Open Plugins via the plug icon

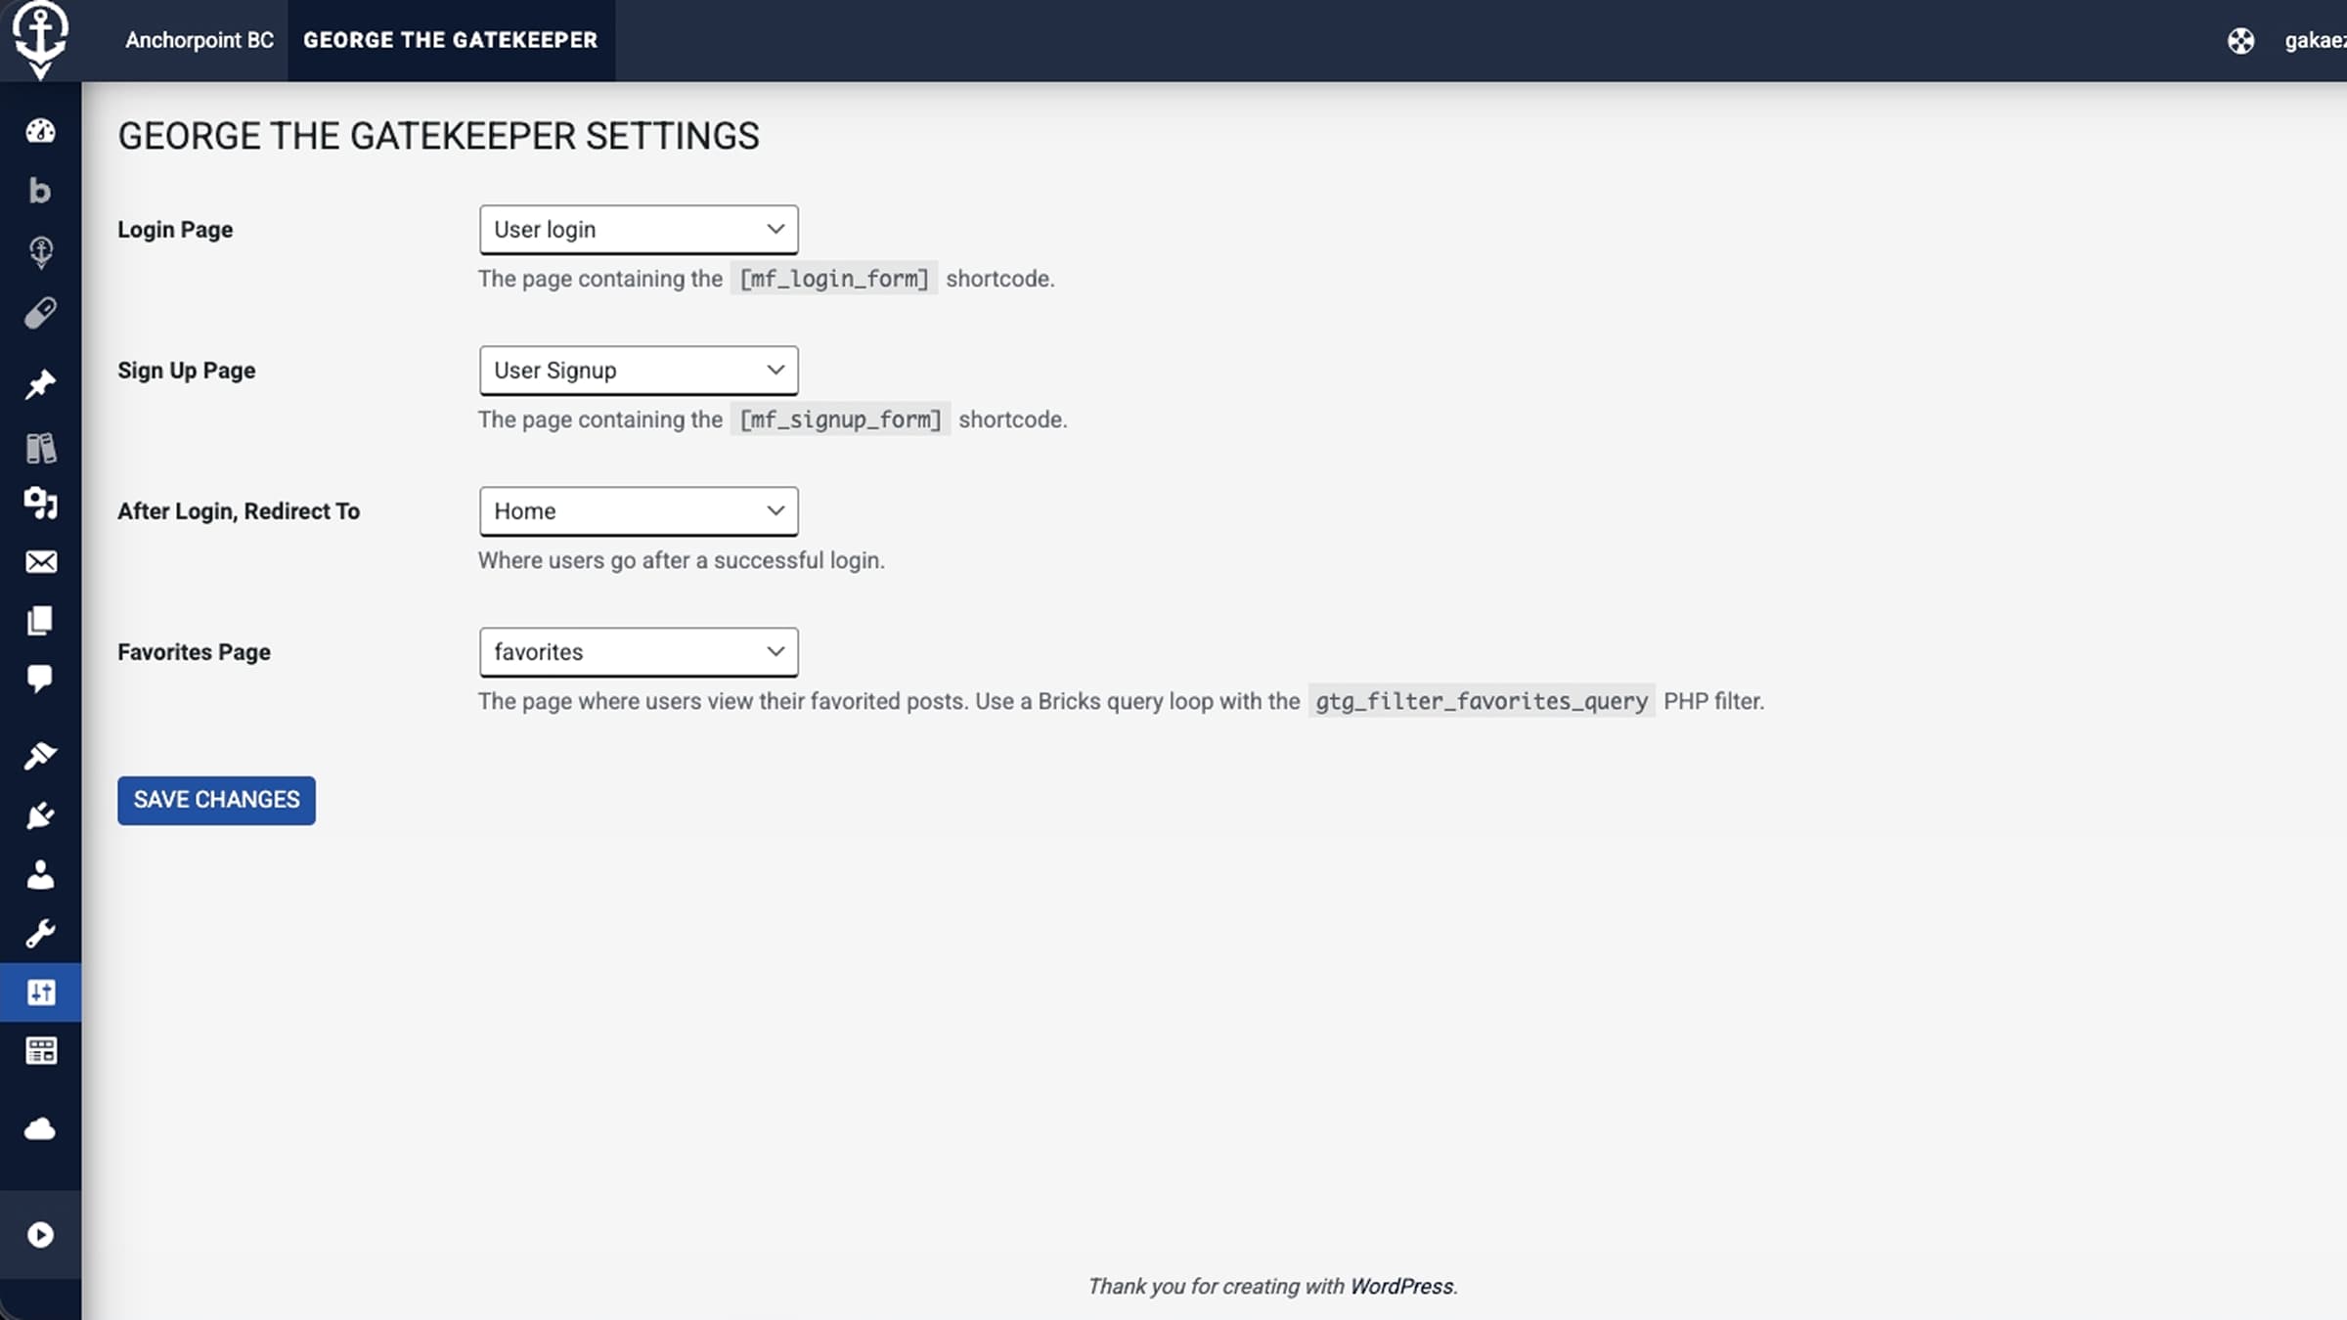click(40, 814)
